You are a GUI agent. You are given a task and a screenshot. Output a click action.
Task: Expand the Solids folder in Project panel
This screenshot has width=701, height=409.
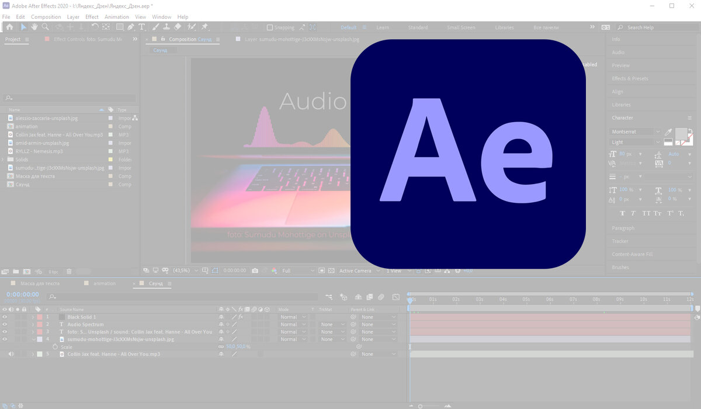click(x=3, y=160)
